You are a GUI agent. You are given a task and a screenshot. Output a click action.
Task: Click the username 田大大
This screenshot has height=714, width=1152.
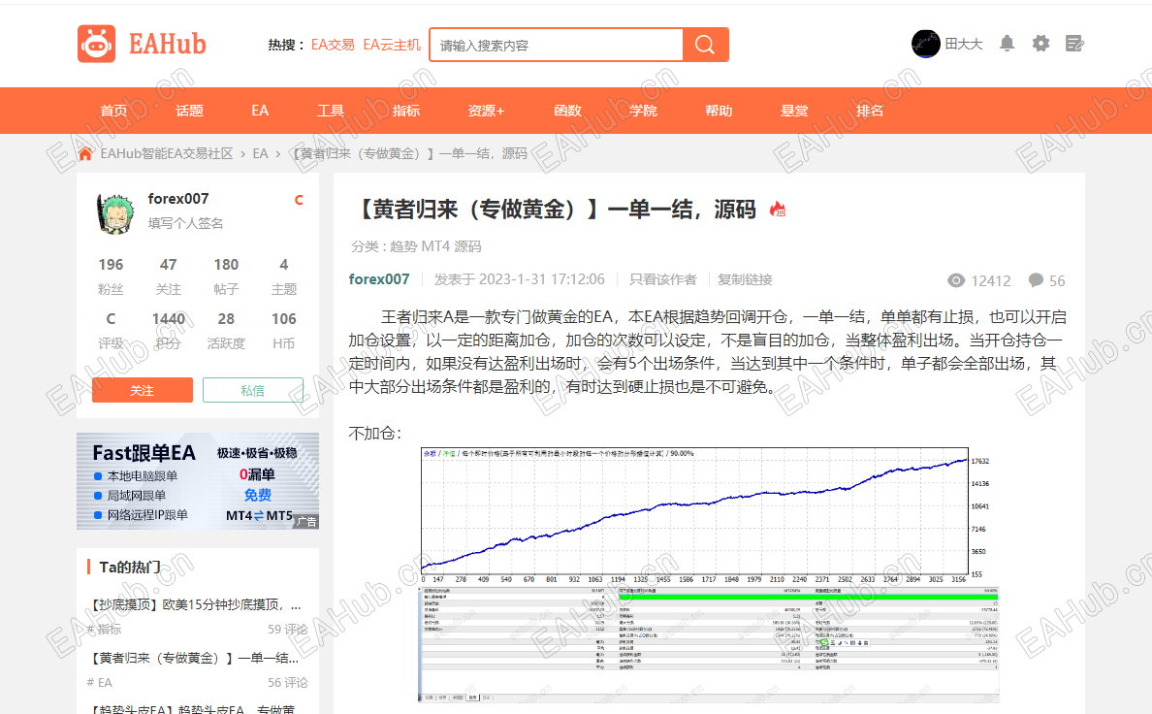click(x=964, y=44)
